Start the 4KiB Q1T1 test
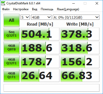This screenshot has width=103, height=94. point(12,76)
